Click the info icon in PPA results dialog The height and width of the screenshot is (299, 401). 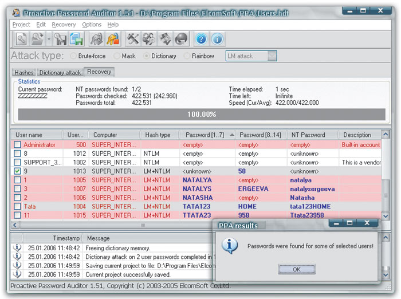click(x=229, y=245)
